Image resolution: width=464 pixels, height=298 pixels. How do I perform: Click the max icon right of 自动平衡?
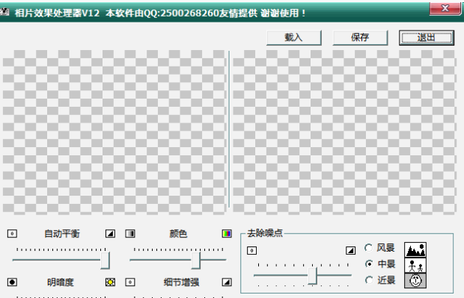110,234
